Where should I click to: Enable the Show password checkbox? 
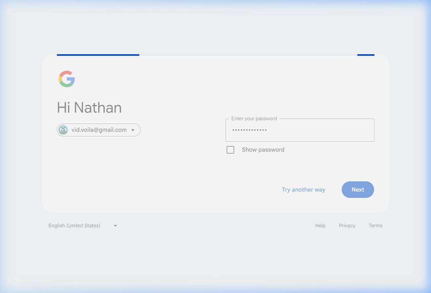[x=230, y=150]
